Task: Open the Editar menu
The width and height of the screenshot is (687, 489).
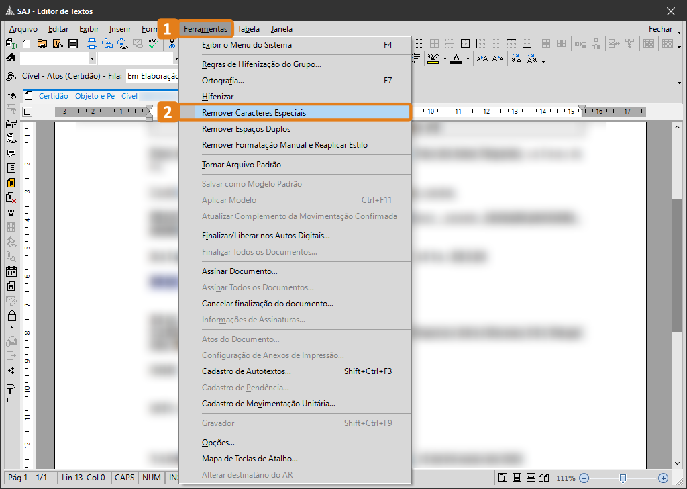Action: coord(58,29)
